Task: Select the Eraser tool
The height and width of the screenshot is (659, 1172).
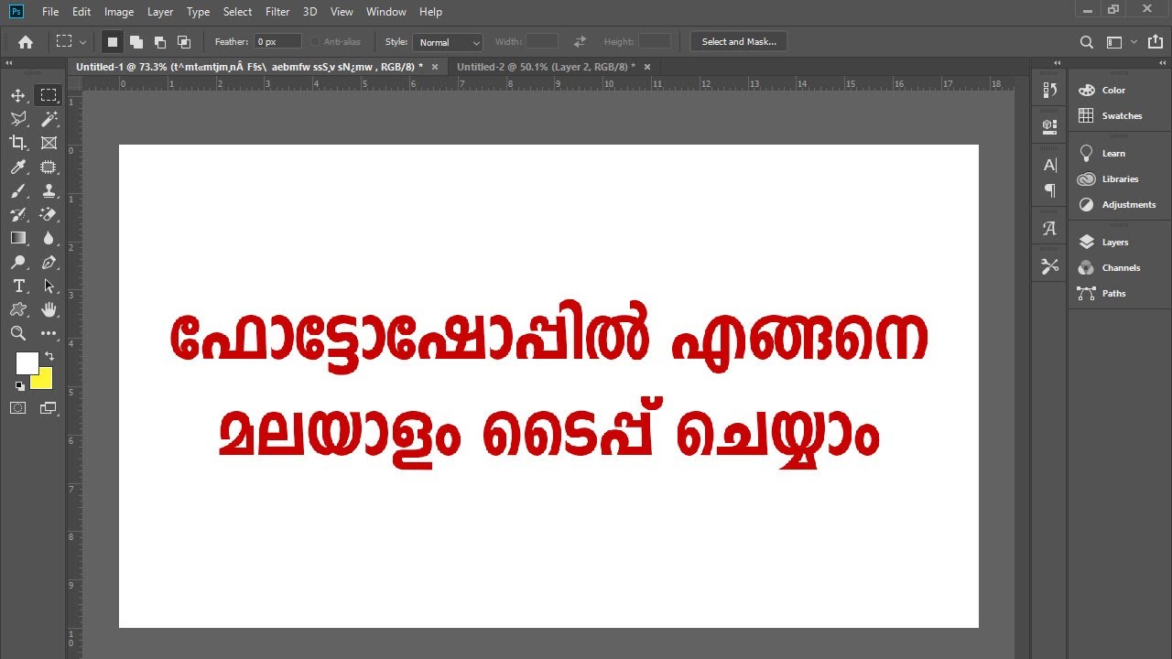Action: pyautogui.click(x=49, y=214)
